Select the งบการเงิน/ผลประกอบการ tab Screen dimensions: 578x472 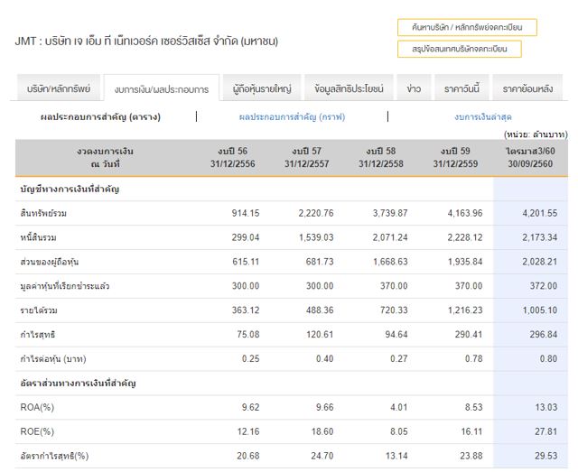[161, 89]
